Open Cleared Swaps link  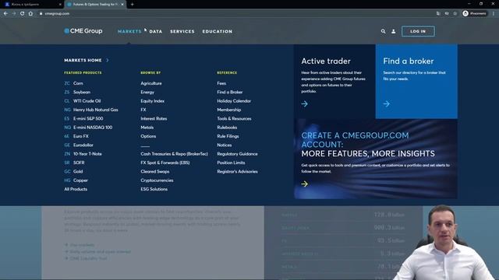click(x=155, y=171)
